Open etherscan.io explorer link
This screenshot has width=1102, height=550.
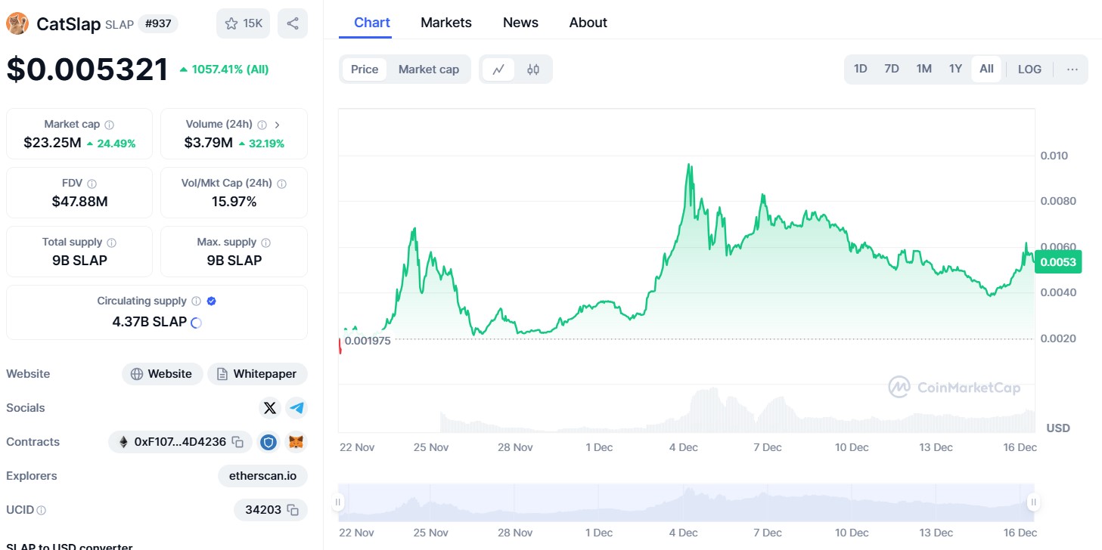click(x=262, y=476)
